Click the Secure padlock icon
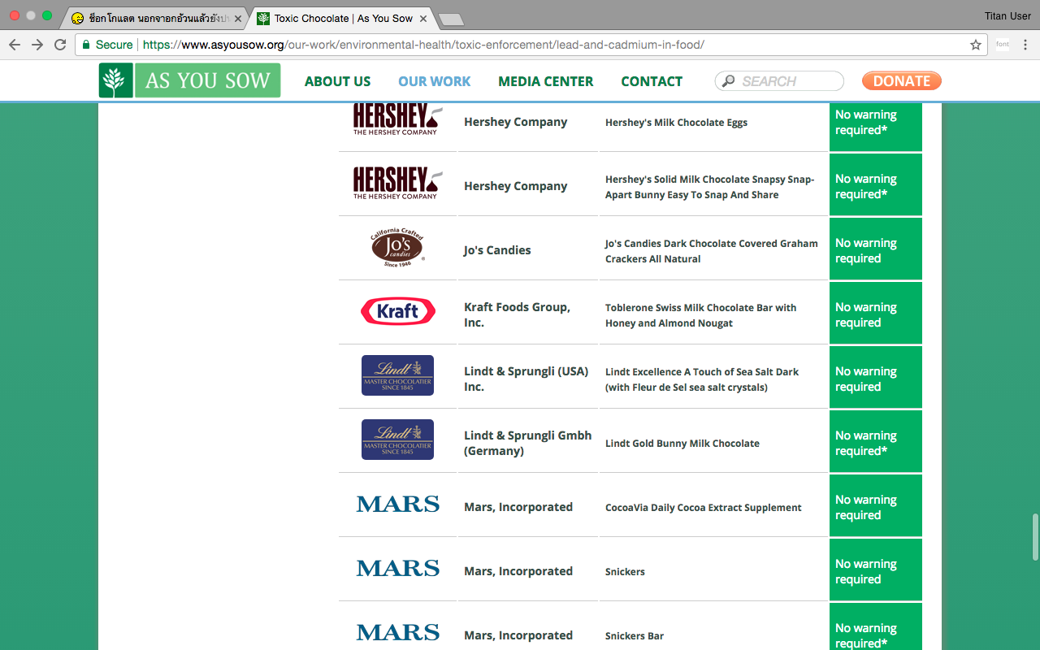This screenshot has height=650, width=1040. pos(86,45)
